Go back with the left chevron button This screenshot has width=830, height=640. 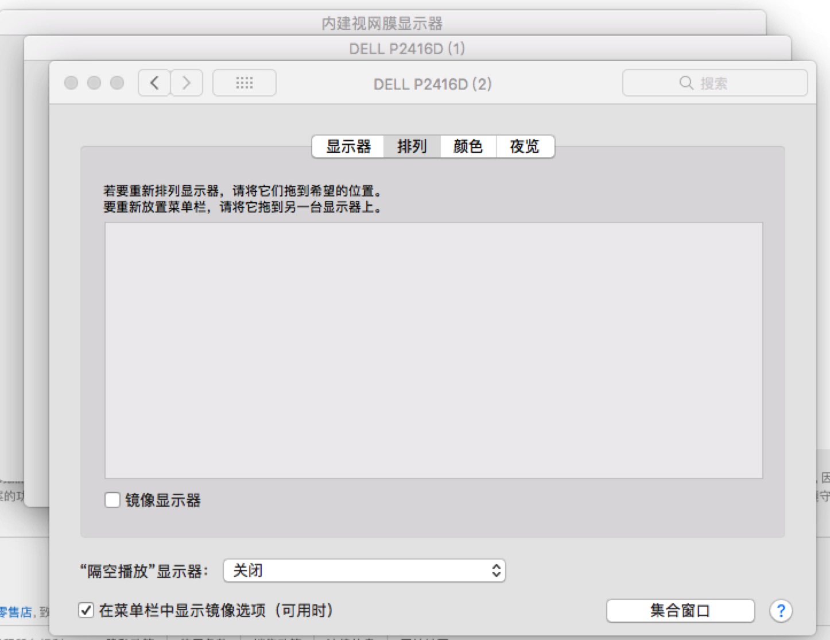pos(154,83)
